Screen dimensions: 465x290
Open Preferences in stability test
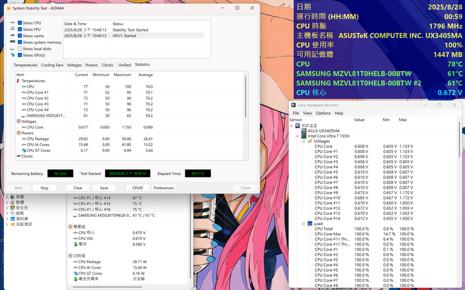tap(164, 188)
